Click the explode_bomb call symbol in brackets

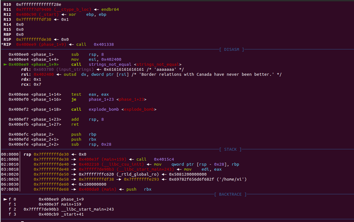pyautogui.click(x=139, y=109)
